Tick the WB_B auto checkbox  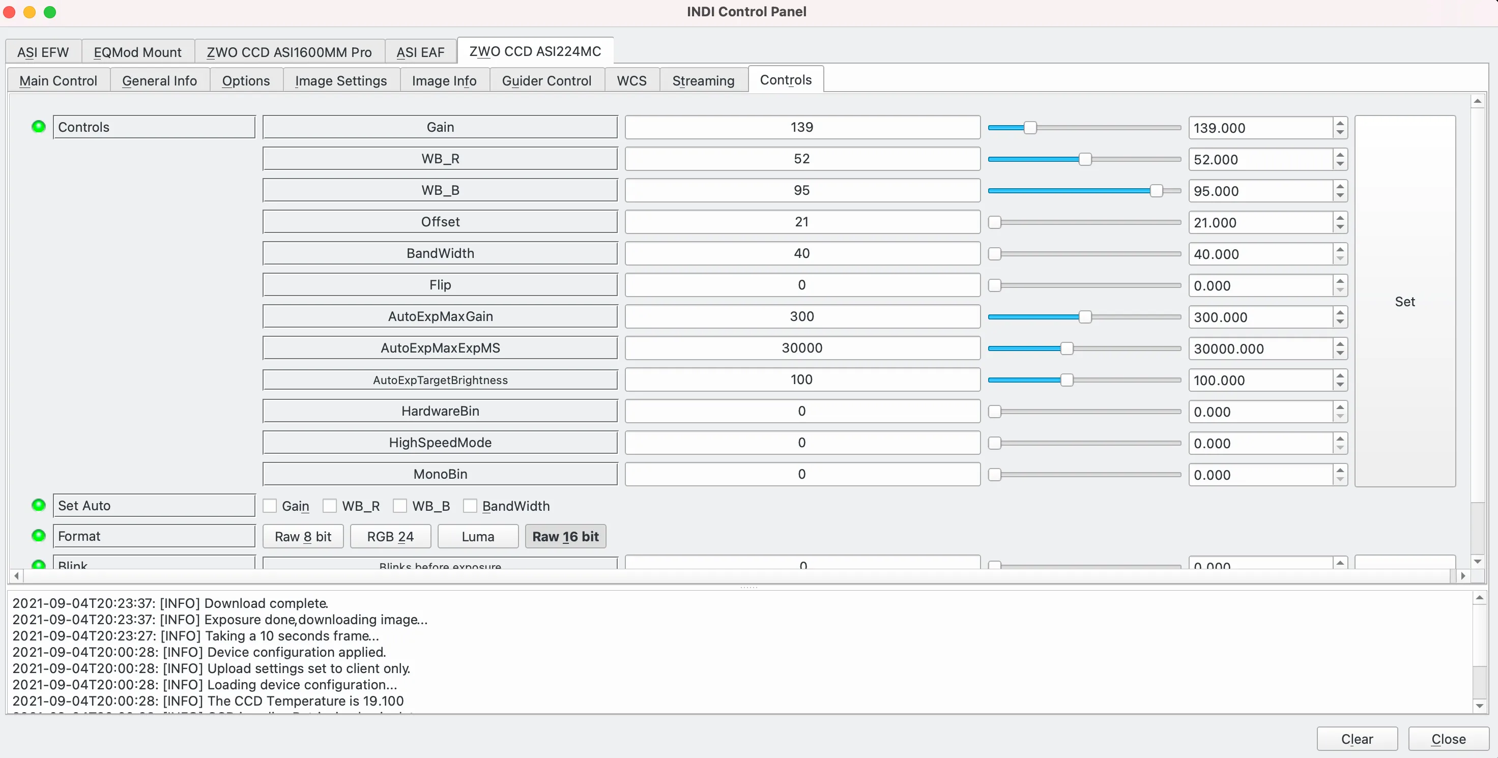point(400,506)
